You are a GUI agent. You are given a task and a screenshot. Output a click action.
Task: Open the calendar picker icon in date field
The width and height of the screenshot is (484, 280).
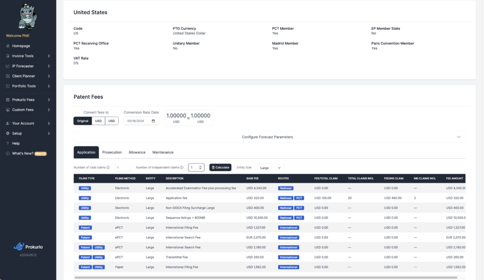coord(154,121)
